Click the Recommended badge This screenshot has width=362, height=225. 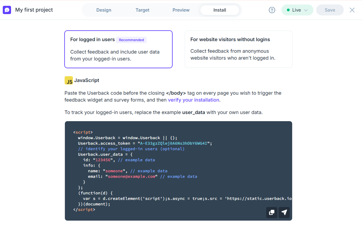[131, 40]
